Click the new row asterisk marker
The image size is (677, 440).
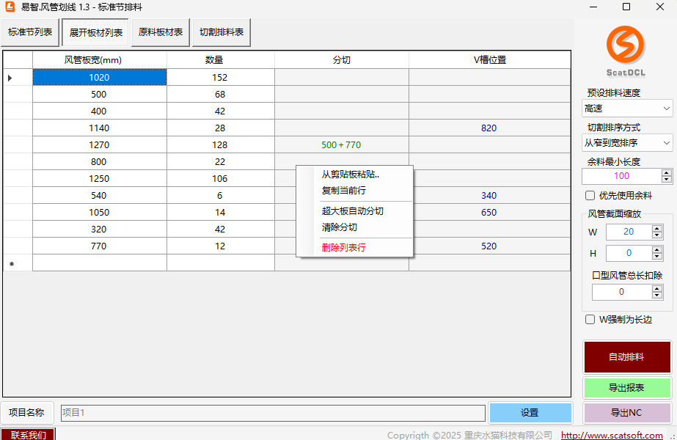pyautogui.click(x=10, y=263)
